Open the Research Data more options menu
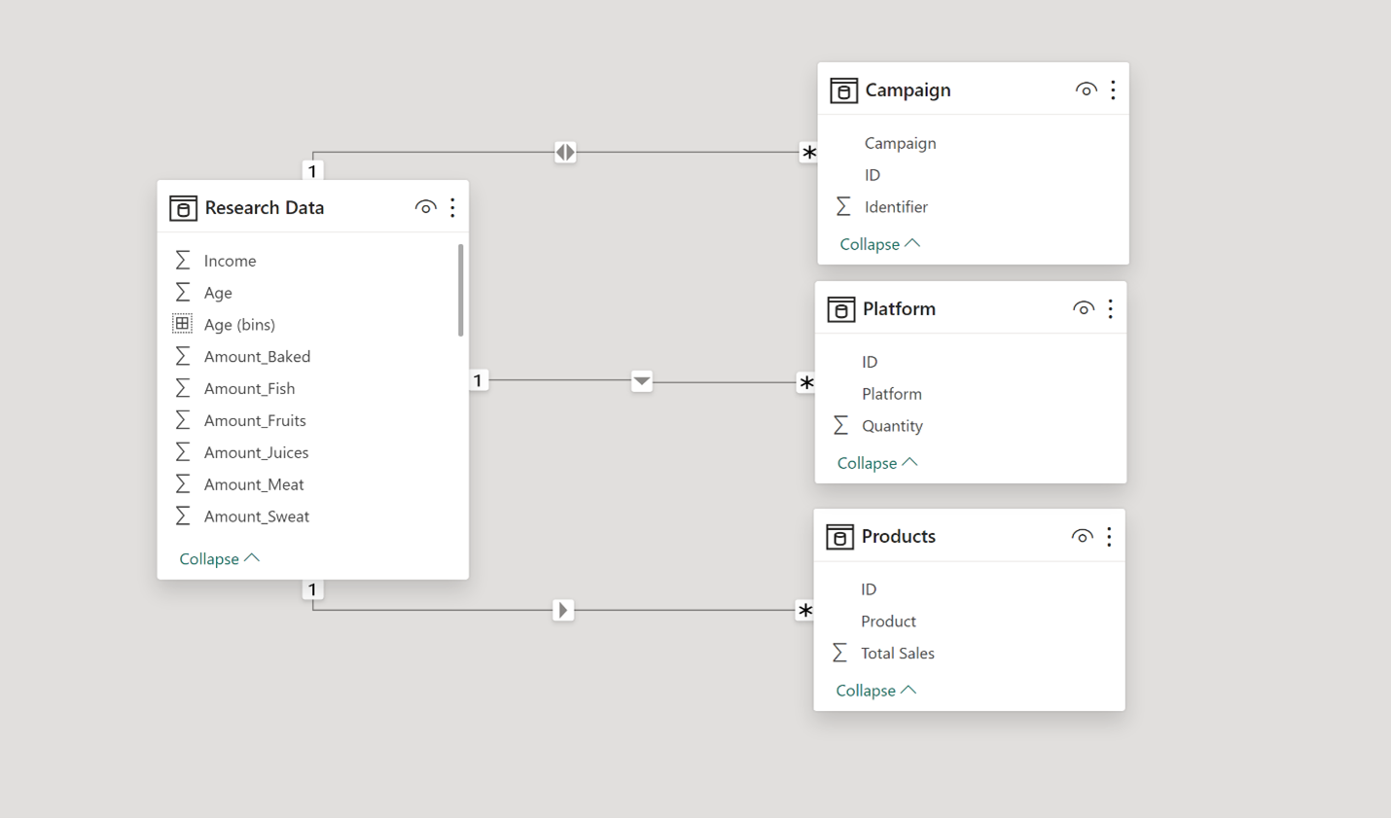This screenshot has height=818, width=1391. (x=452, y=207)
